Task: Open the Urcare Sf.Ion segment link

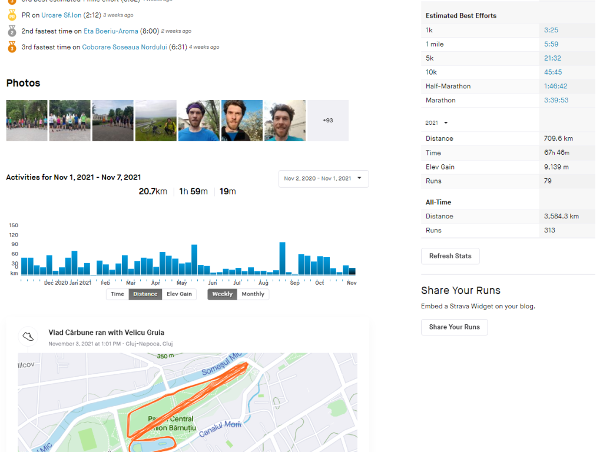Action: [x=61, y=15]
